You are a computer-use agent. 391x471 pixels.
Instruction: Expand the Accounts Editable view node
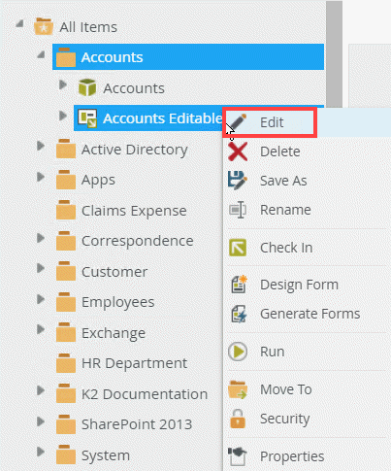pyautogui.click(x=63, y=116)
